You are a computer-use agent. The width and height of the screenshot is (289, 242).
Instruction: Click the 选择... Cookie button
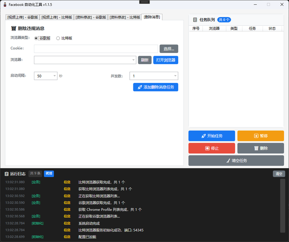pos(169,49)
